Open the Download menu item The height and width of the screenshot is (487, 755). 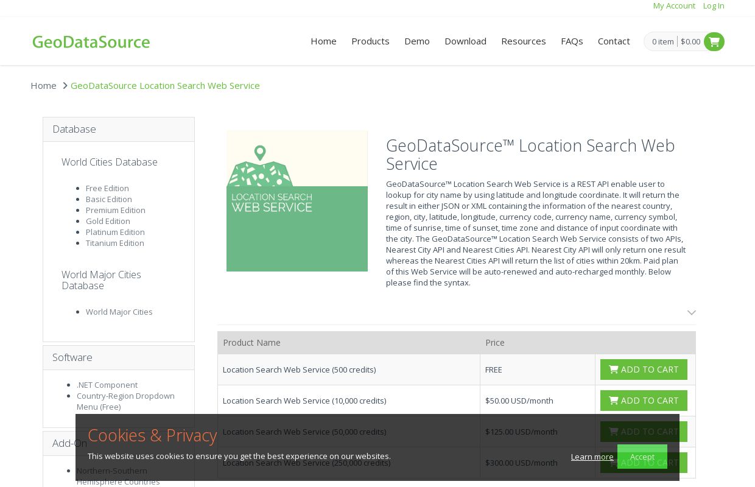pos(465,41)
